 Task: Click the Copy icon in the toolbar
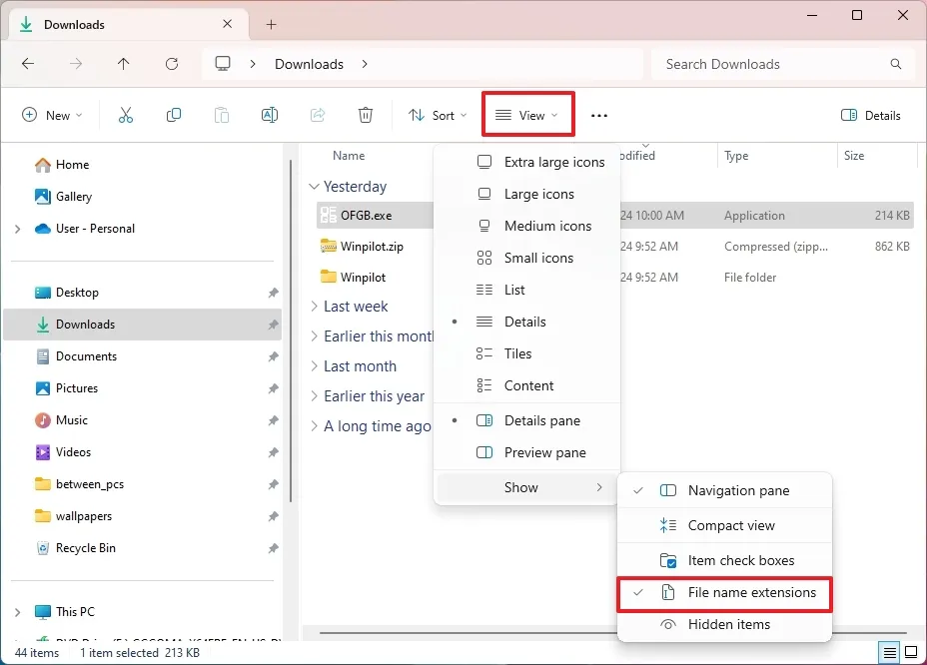click(173, 115)
